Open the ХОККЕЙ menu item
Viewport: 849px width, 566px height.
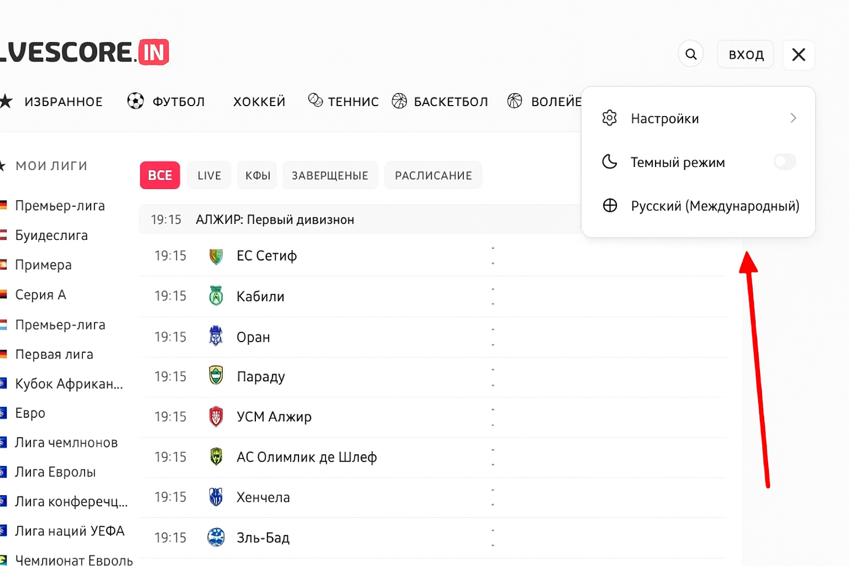[x=259, y=101]
